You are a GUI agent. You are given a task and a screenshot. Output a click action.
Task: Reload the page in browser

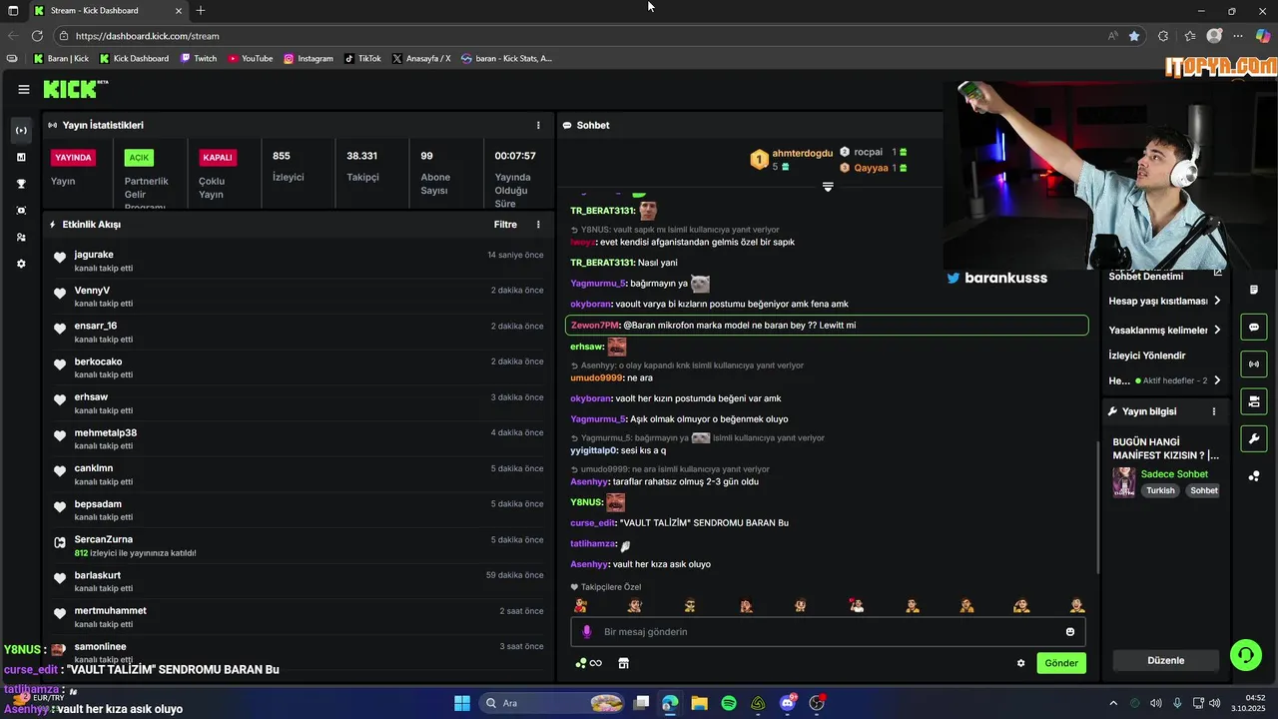[38, 36]
